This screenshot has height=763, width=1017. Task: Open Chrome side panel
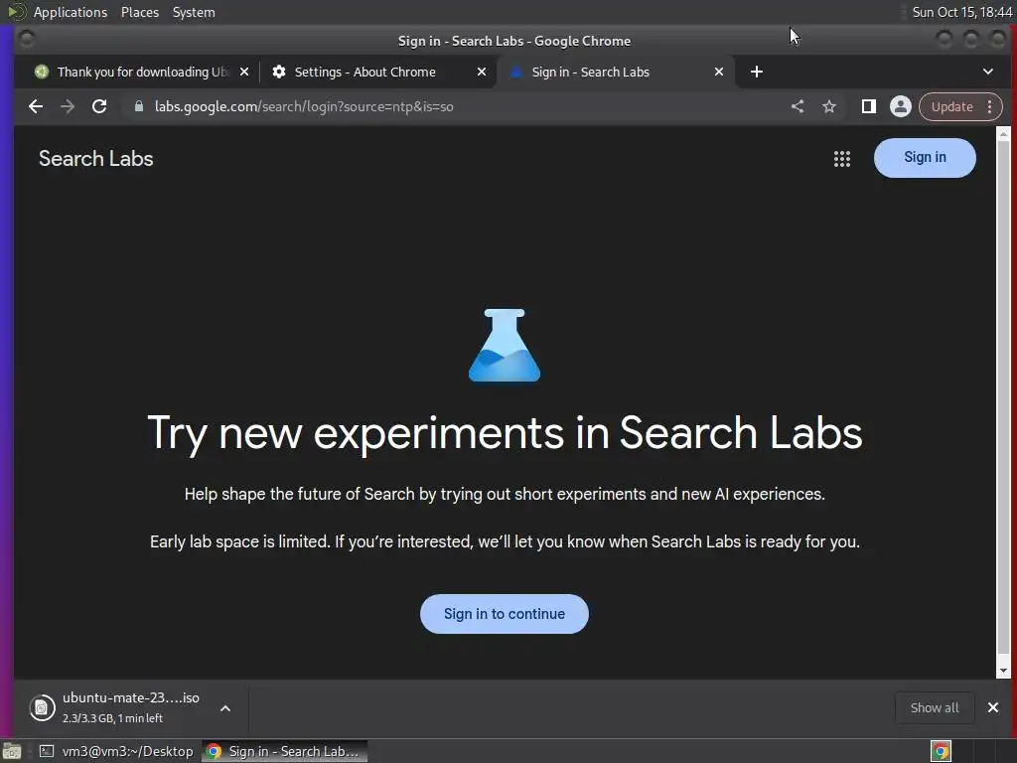coord(868,106)
